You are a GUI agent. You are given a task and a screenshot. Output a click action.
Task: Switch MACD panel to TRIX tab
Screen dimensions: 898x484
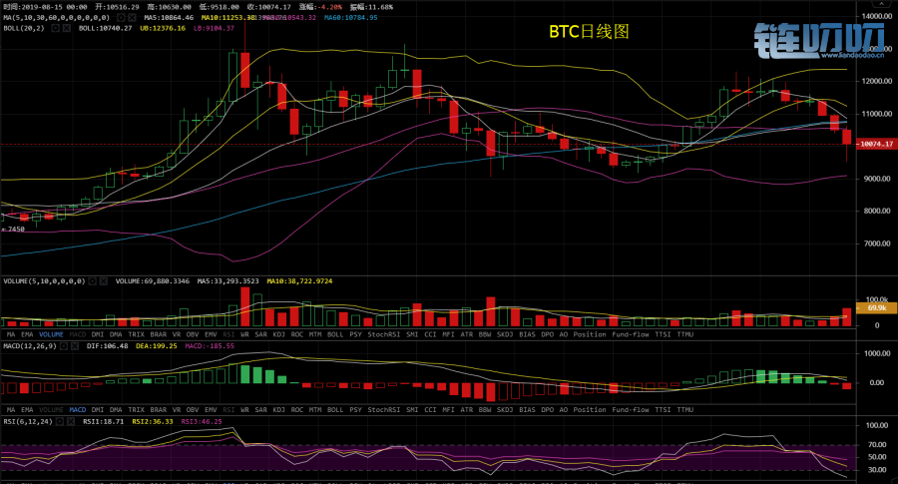(x=137, y=409)
